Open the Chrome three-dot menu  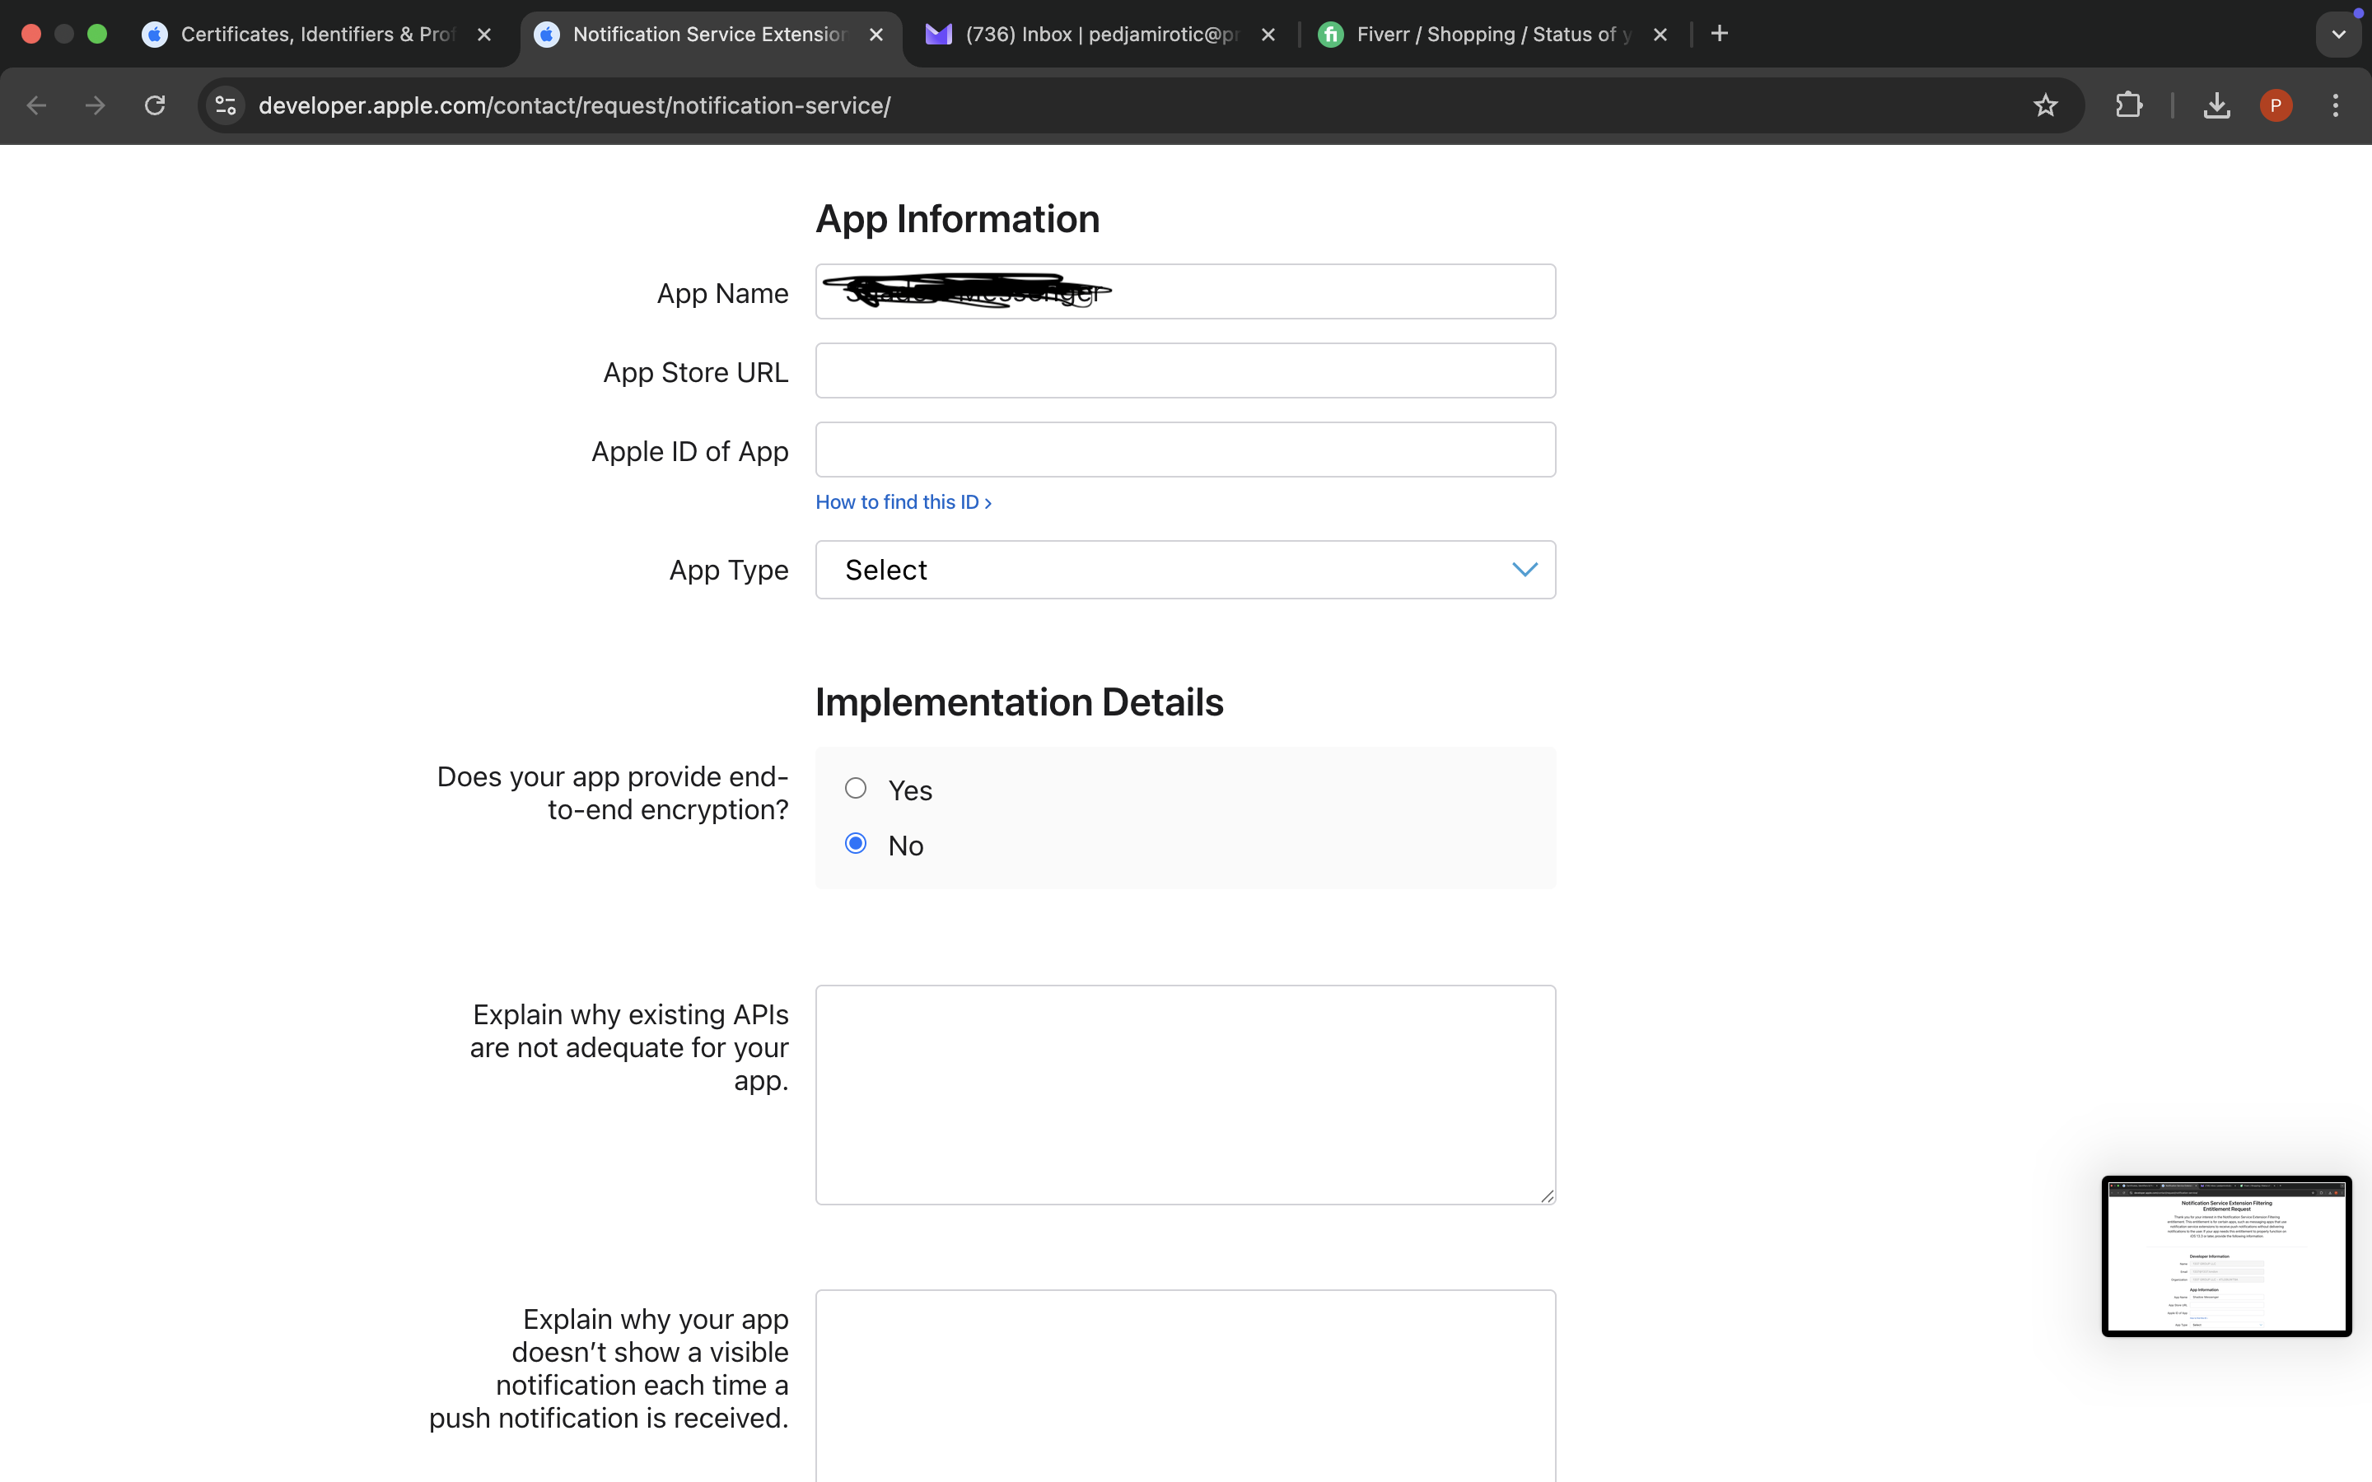[2336, 105]
